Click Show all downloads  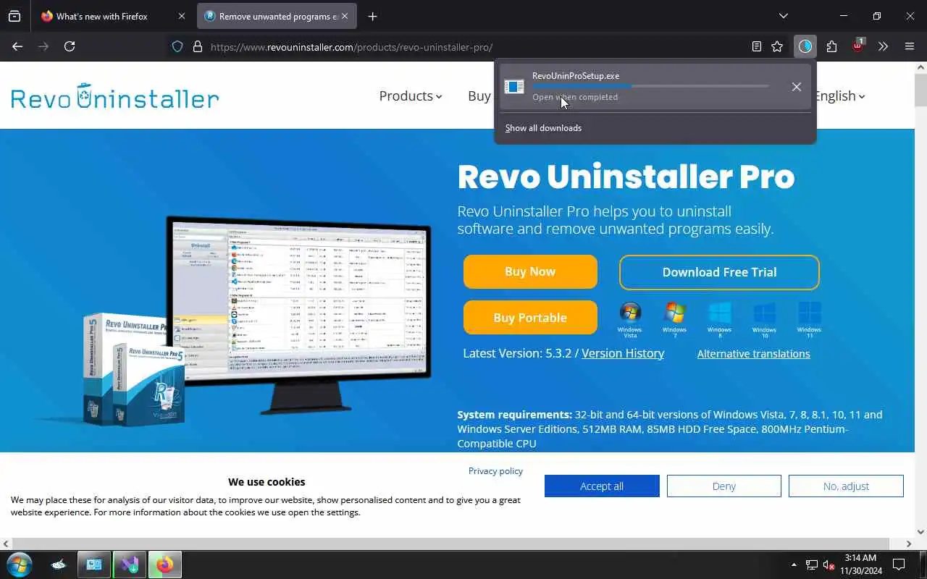pos(543,128)
